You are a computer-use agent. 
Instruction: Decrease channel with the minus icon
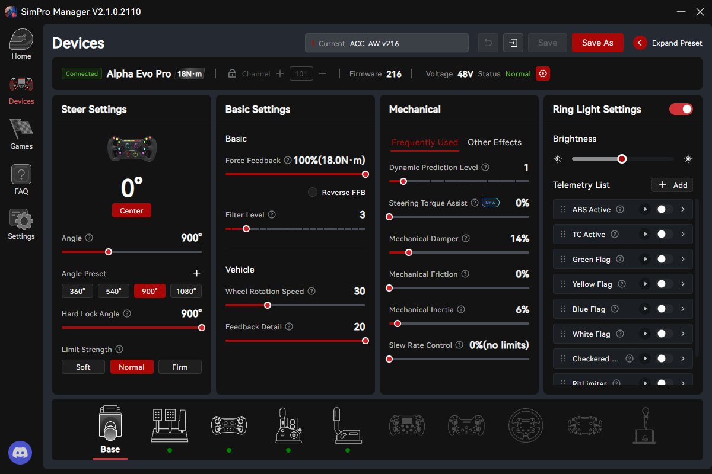323,73
